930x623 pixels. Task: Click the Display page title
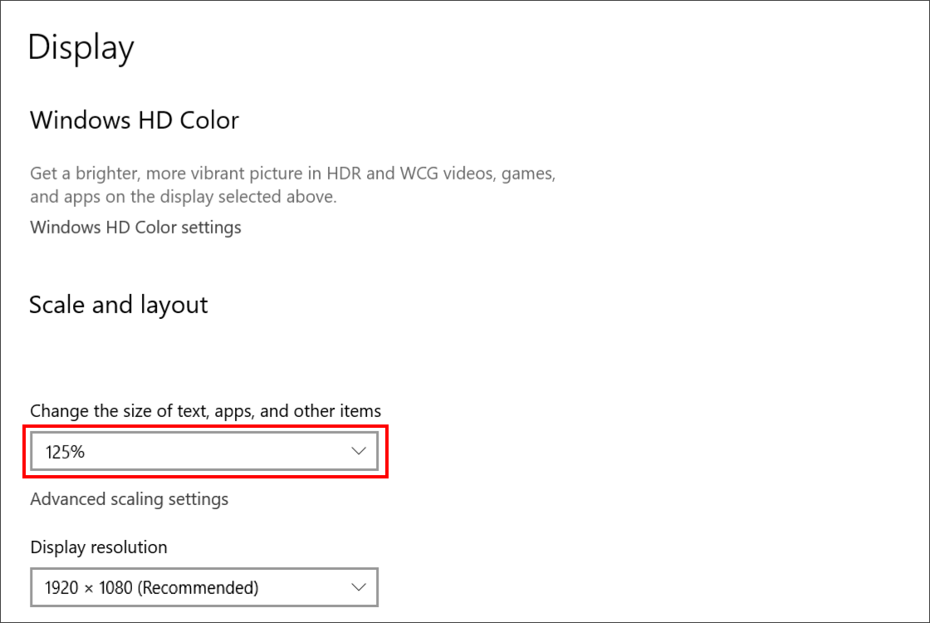coord(81,48)
